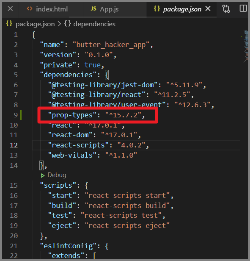The height and width of the screenshot is (261, 250).
Task: Click "@testing-library/jest-dom" key
Action: [x=103, y=85]
